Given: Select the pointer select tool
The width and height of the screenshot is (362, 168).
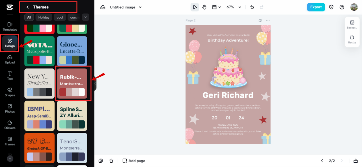Looking at the screenshot, I should tap(195, 7).
